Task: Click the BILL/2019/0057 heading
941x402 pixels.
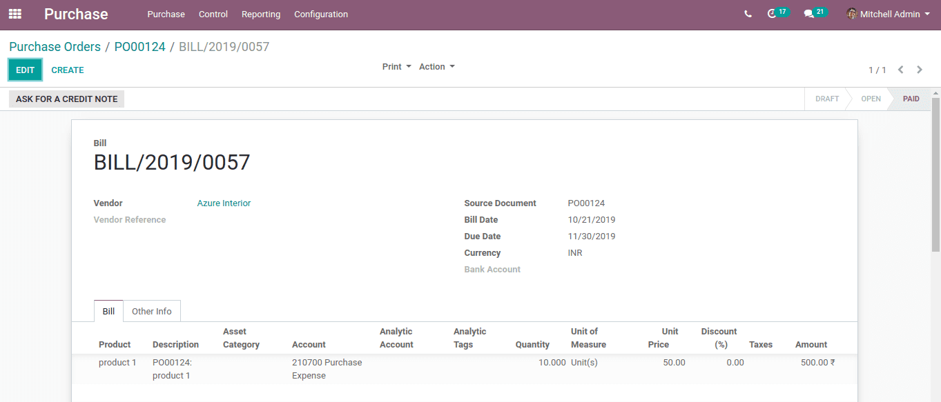Action: pos(172,163)
